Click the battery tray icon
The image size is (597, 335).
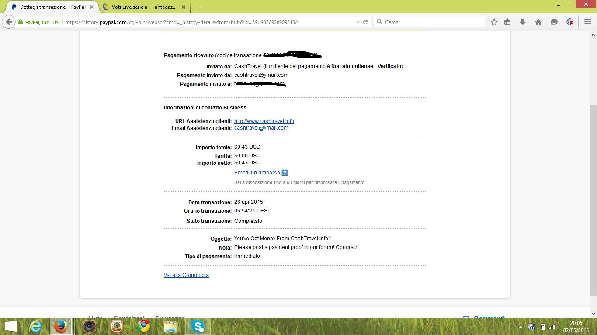click(542, 327)
